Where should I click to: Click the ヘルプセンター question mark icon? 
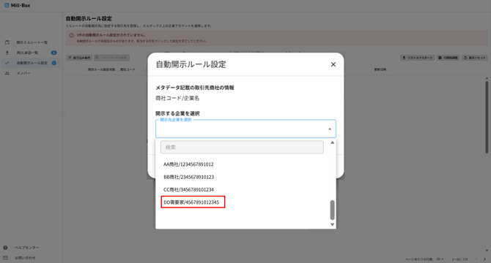tap(5, 248)
